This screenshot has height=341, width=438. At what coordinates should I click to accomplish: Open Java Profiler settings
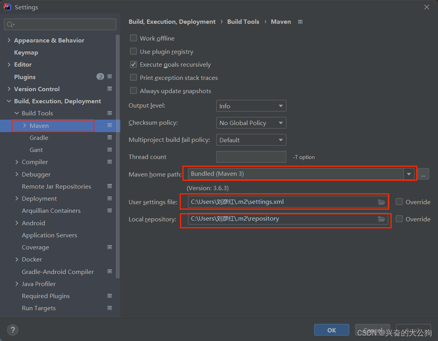point(39,284)
